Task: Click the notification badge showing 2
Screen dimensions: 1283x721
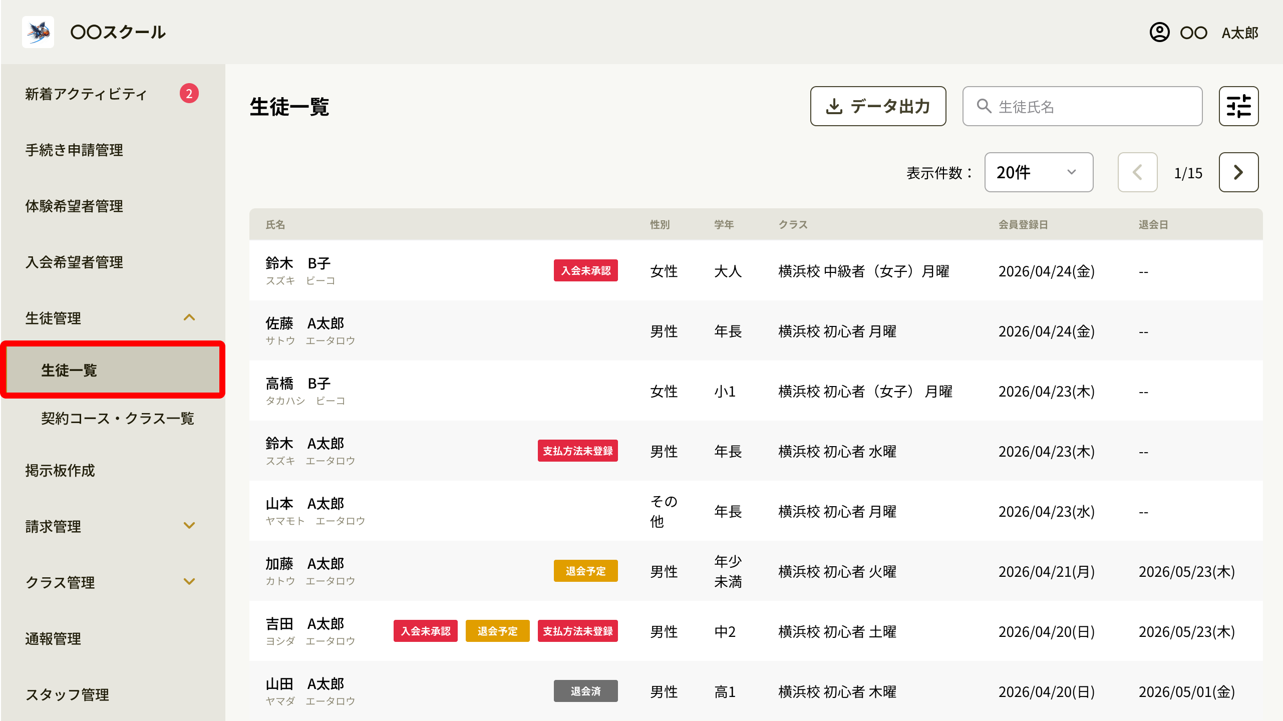Action: point(189,93)
